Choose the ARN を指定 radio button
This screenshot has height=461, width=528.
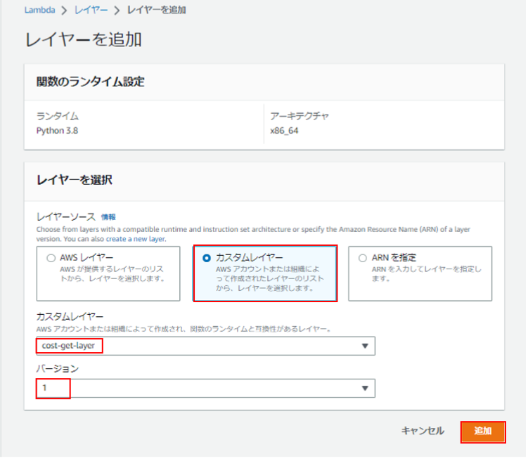pyautogui.click(x=363, y=259)
